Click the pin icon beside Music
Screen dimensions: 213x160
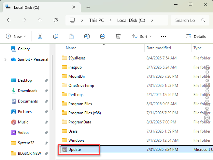47,122
